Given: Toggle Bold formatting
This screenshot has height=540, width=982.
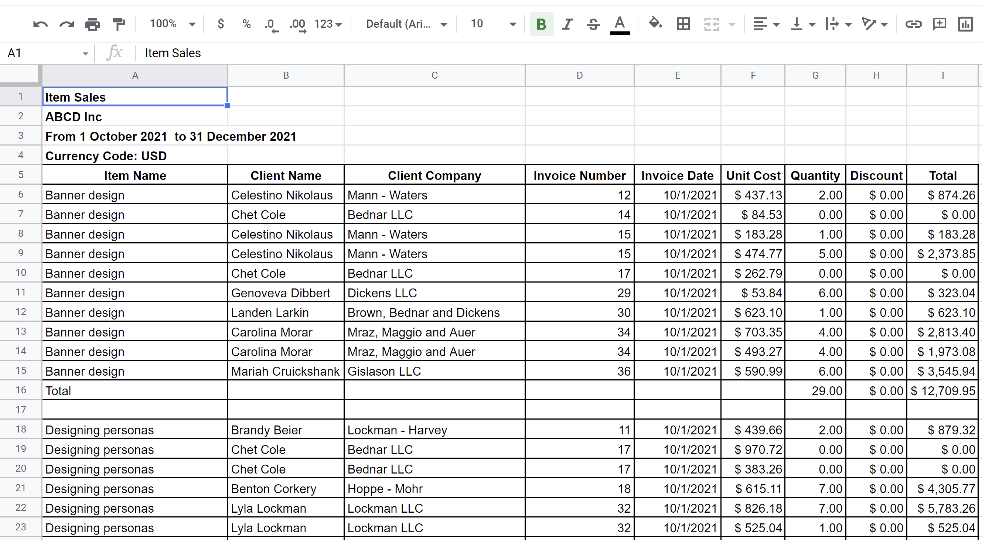Looking at the screenshot, I should pos(541,24).
